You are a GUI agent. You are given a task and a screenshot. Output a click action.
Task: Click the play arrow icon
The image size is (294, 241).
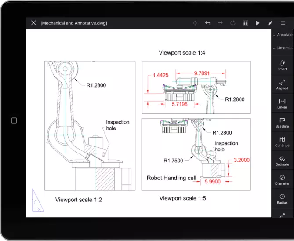(258, 23)
